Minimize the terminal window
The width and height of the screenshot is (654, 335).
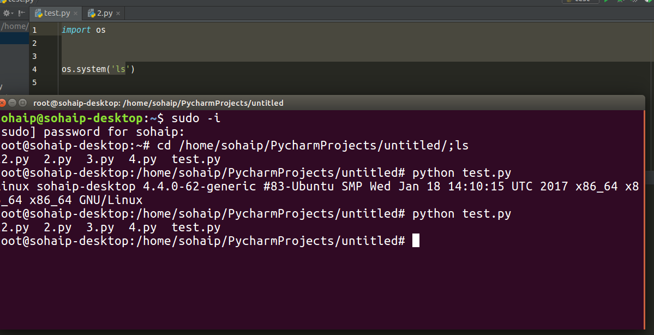pos(13,103)
